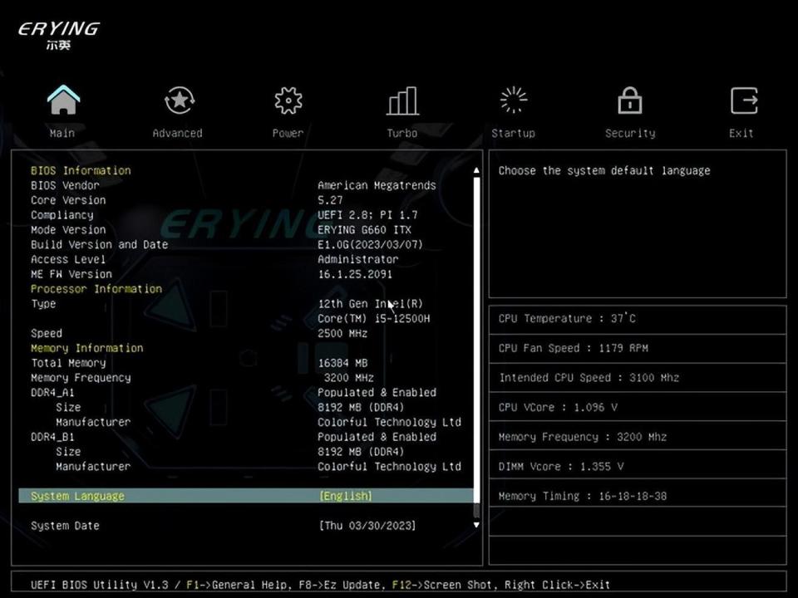Click ME FW Version 16.1.25.2091 value
Viewport: 798px width, 598px height.
[x=355, y=273]
